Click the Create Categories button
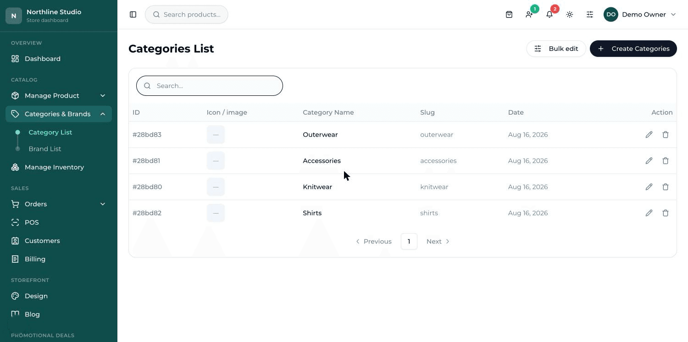This screenshot has width=688, height=342. point(633,49)
